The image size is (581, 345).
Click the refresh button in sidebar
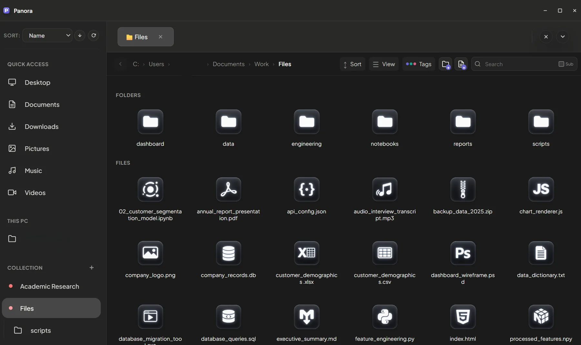coord(94,35)
